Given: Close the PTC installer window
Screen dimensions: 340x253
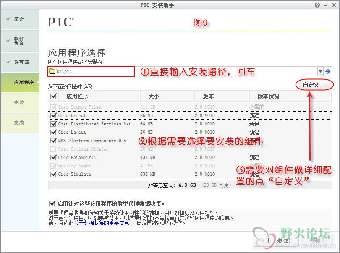Looking at the screenshot, I should click(334, 5).
